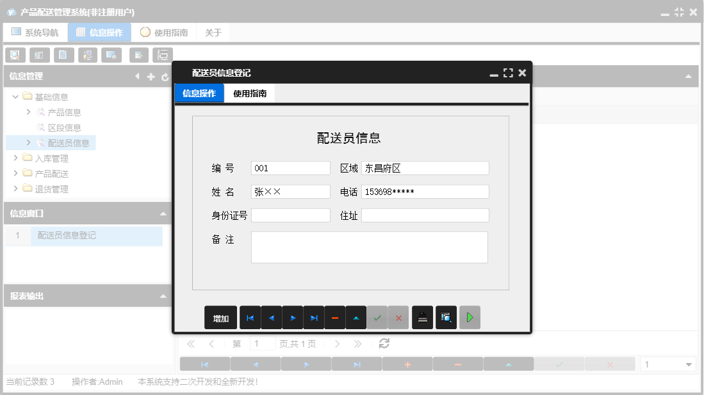Select the image preview toolbar icon
This screenshot has width=704, height=395.
click(112, 55)
